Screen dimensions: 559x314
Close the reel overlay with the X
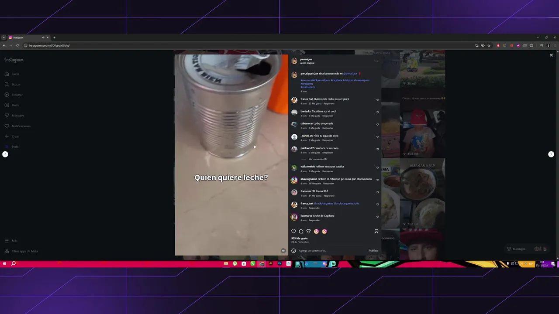click(551, 55)
